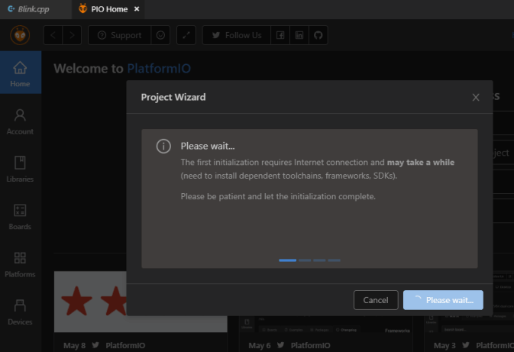Toggle fullscreen with the expand arrows icon

[x=186, y=35]
